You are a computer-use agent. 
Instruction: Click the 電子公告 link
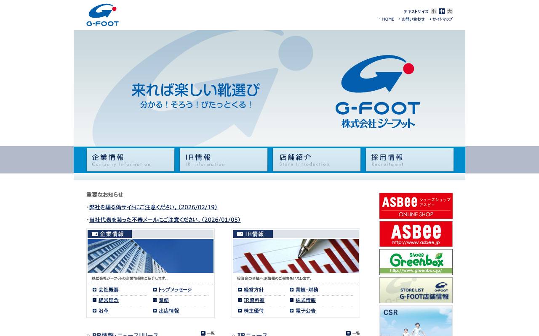pos(305,311)
